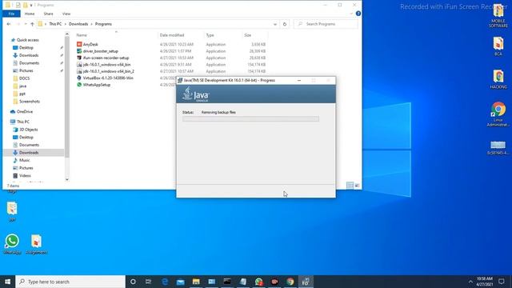Refresh the Programs folder view
This screenshot has width=512, height=288.
[285, 24]
